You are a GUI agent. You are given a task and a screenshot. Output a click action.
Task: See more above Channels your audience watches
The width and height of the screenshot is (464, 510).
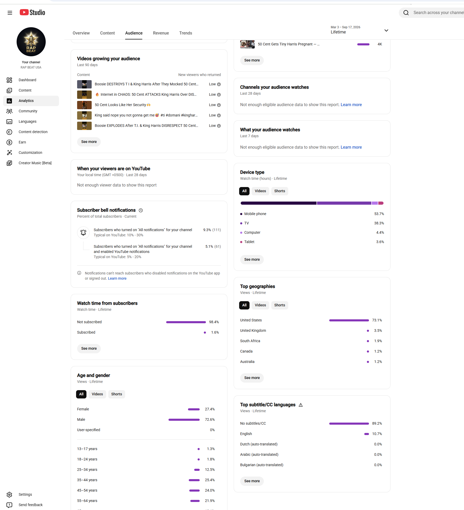[x=252, y=60]
